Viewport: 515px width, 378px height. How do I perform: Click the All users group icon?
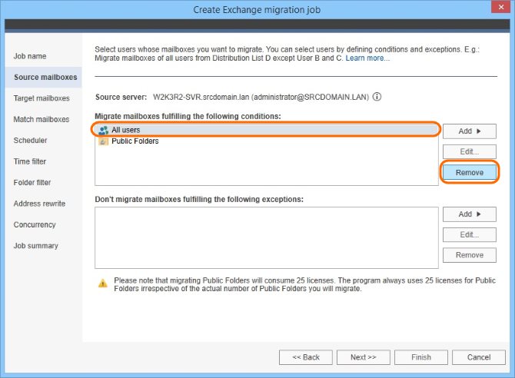click(103, 131)
